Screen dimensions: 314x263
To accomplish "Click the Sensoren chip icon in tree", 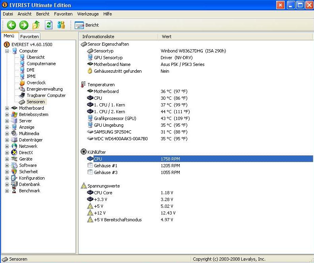I will (x=22, y=102).
